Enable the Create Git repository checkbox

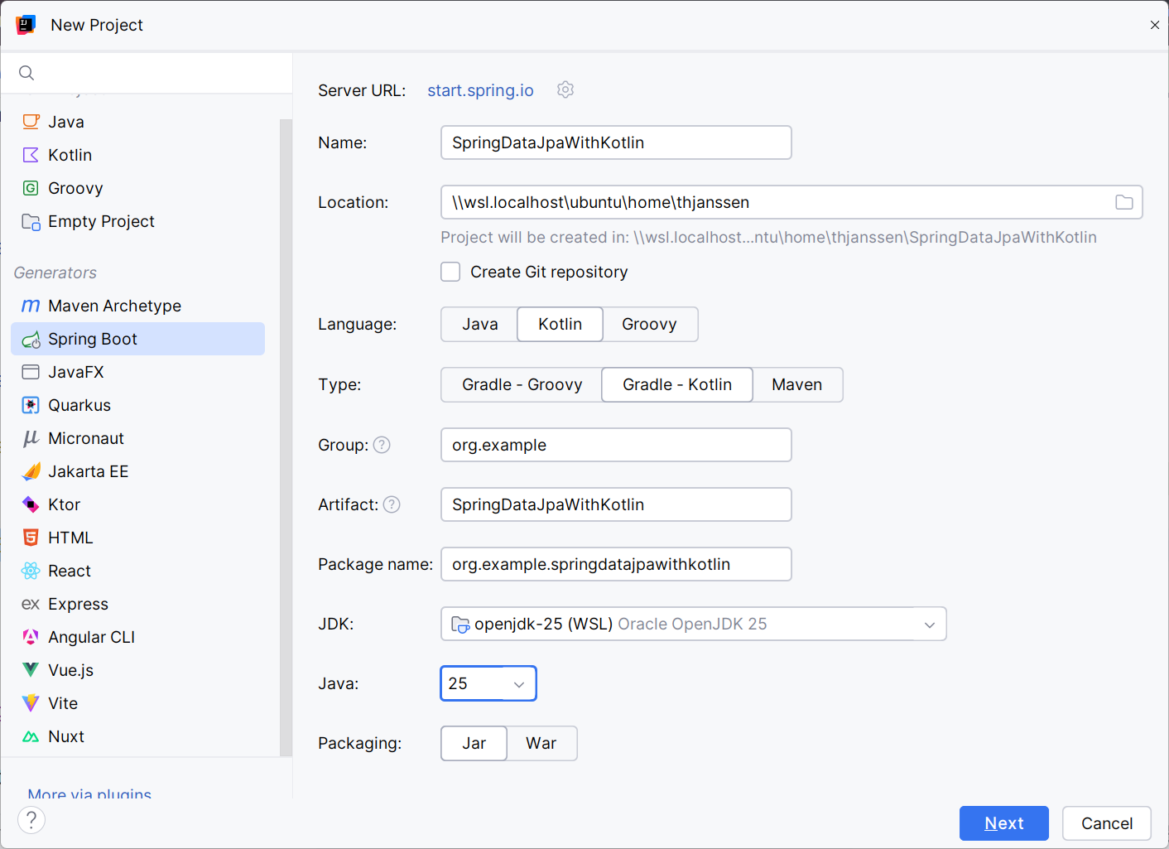450,272
